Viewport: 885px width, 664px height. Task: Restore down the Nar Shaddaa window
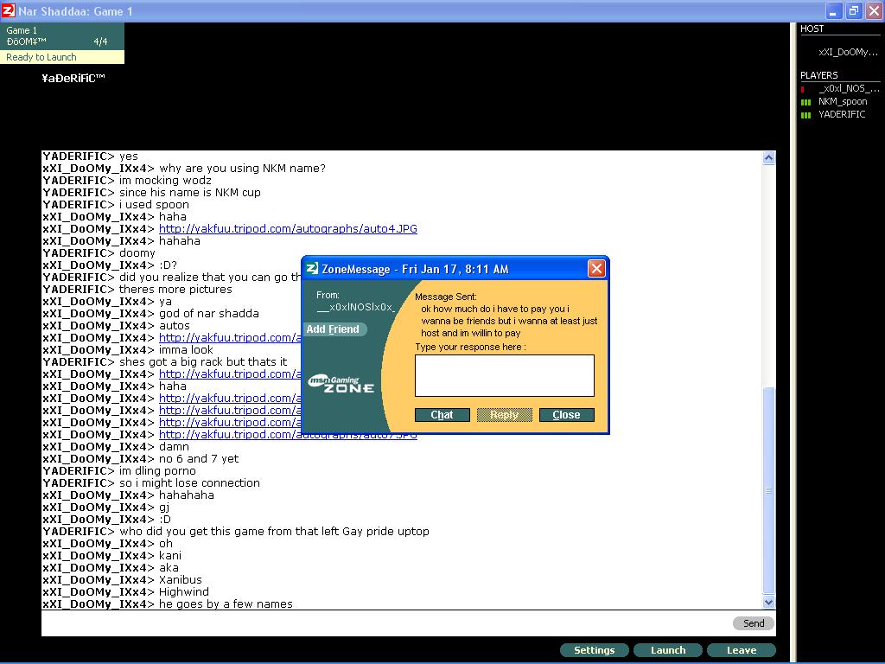pos(853,11)
